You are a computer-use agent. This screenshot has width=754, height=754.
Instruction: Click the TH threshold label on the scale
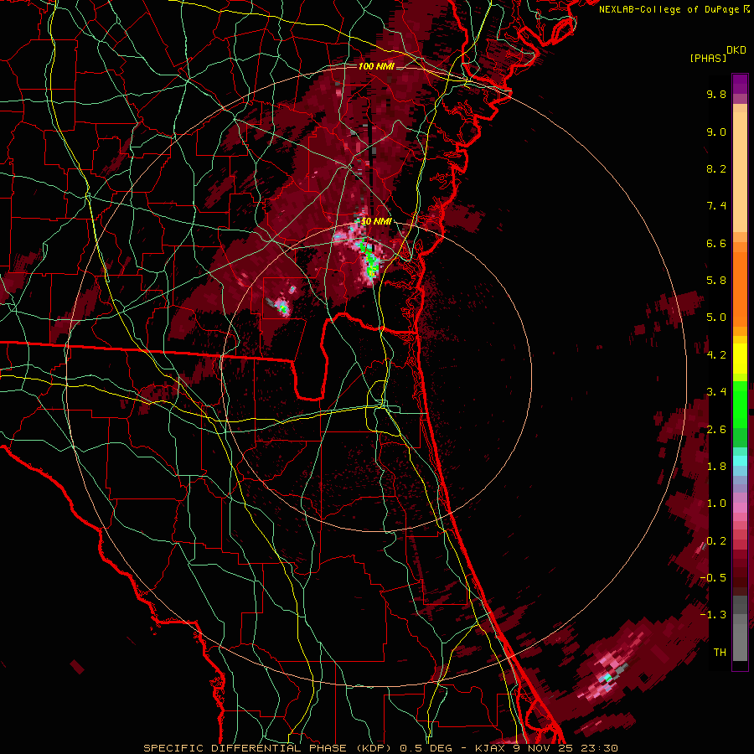(x=720, y=653)
